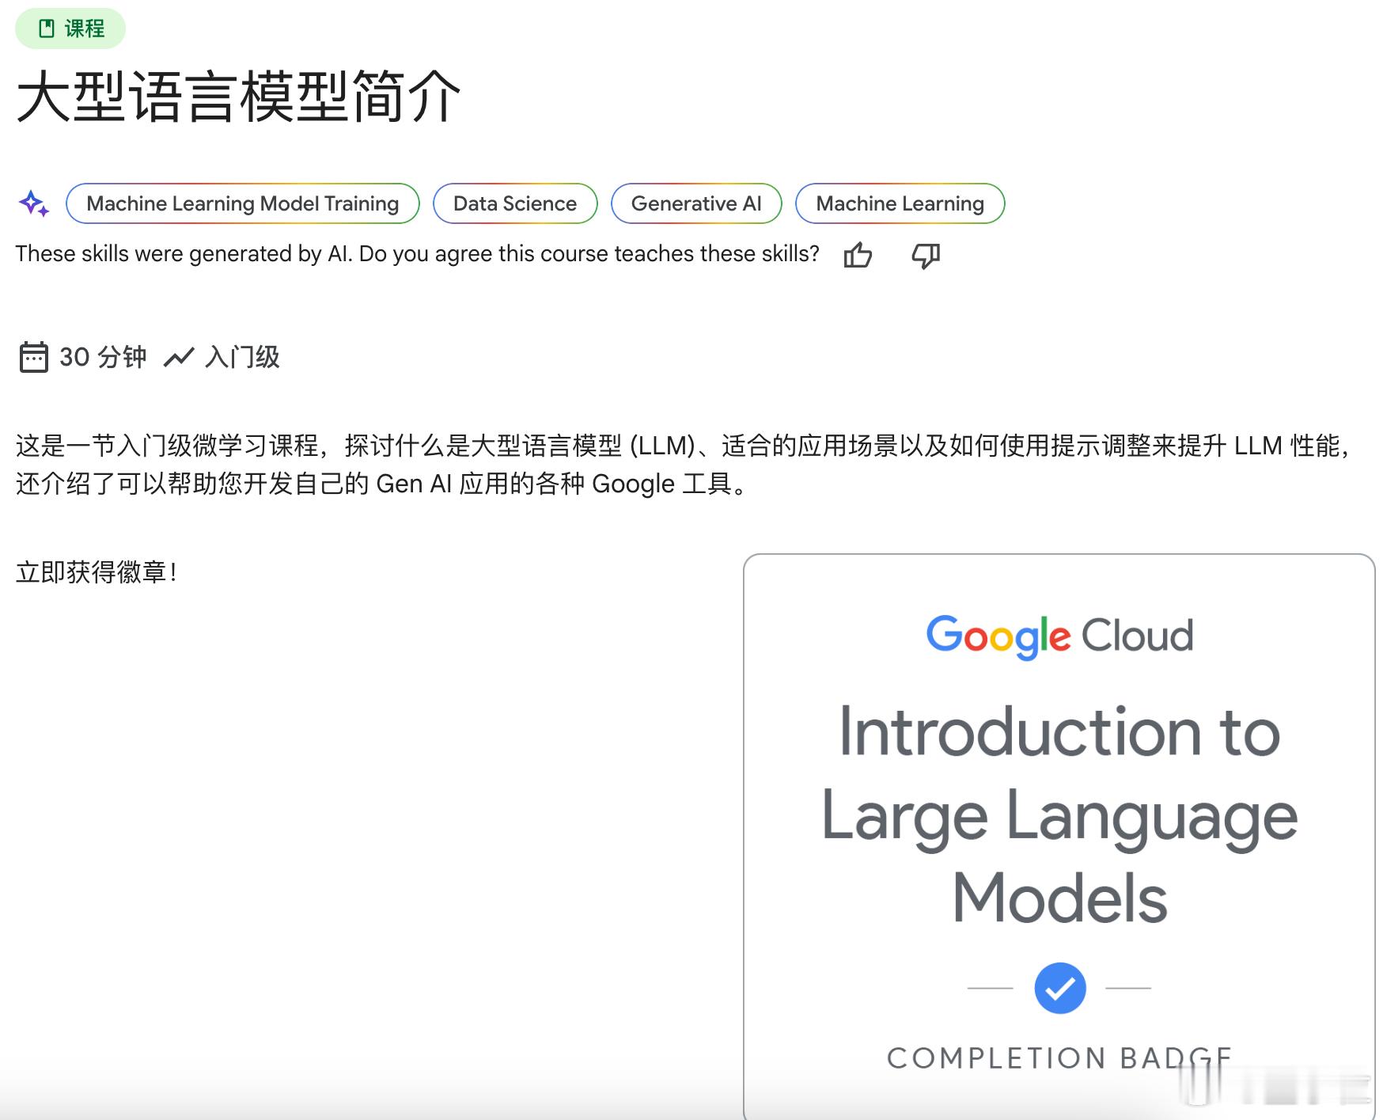Click the 课程 label pill
The image size is (1383, 1120).
[70, 28]
